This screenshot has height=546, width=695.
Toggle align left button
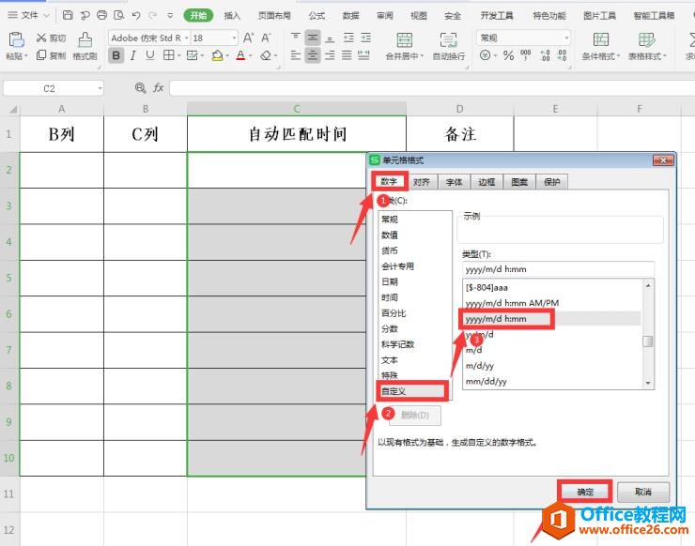click(x=295, y=55)
